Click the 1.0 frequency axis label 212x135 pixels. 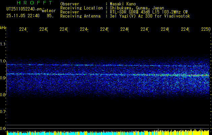(3, 61)
